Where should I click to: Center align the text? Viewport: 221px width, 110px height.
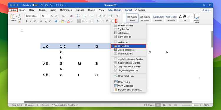pyautogui.click(x=83, y=21)
